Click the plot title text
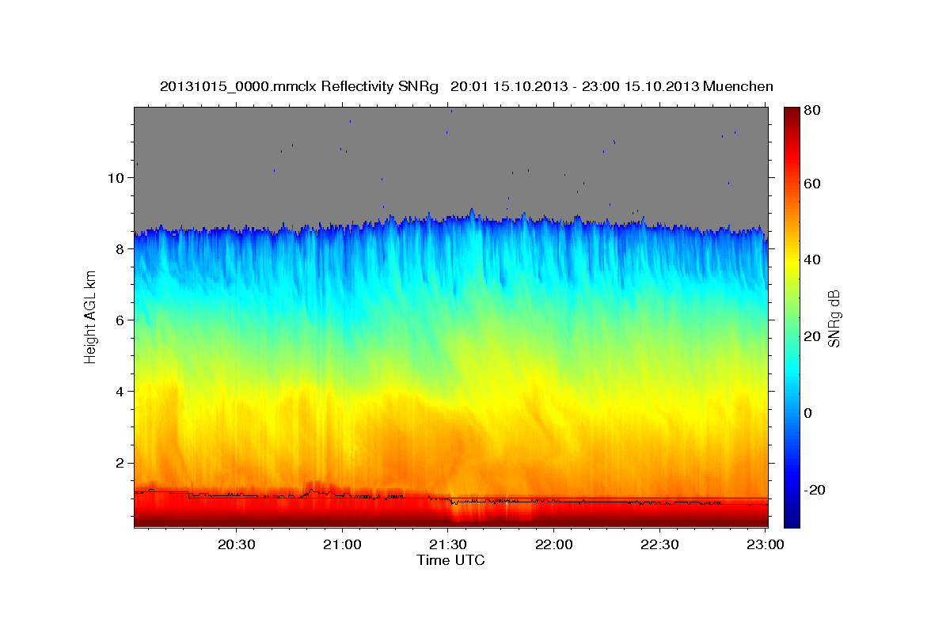This screenshot has height=633, width=950. pos(466,86)
